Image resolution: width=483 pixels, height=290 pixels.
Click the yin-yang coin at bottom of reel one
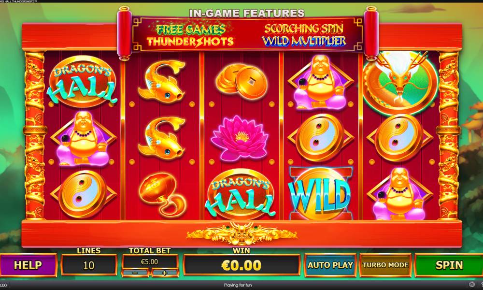point(83,194)
